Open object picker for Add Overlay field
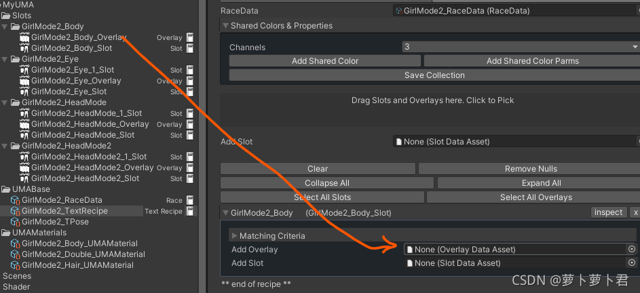Viewport: 640px width, 293px height. click(x=631, y=250)
